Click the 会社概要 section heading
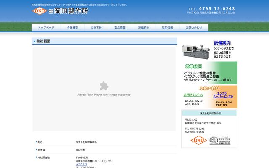Image resolution: width=269 pixels, height=168 pixels. (x=104, y=41)
